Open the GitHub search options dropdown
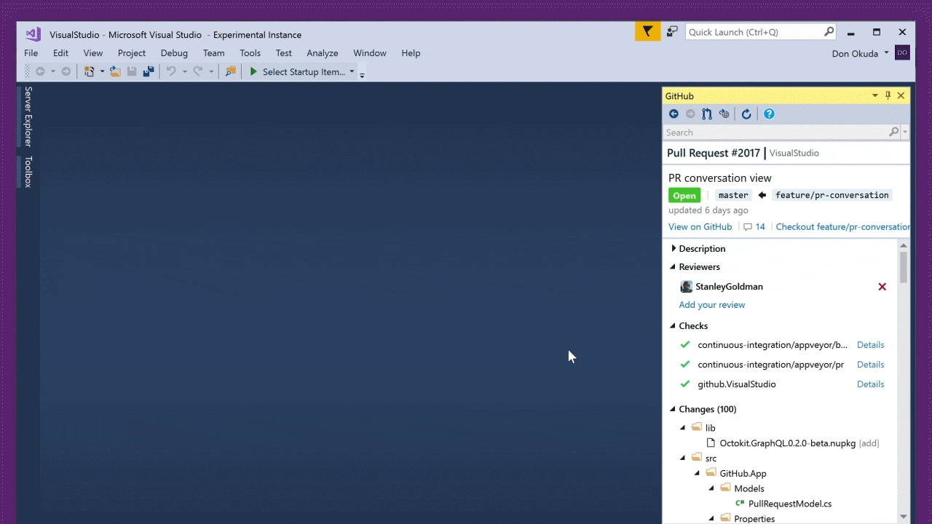Viewport: 932px width, 524px height. click(x=905, y=132)
